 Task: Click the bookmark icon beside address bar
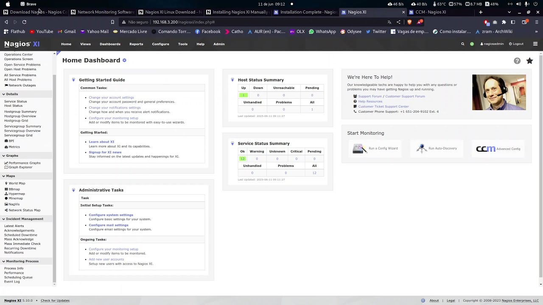click(x=112, y=22)
